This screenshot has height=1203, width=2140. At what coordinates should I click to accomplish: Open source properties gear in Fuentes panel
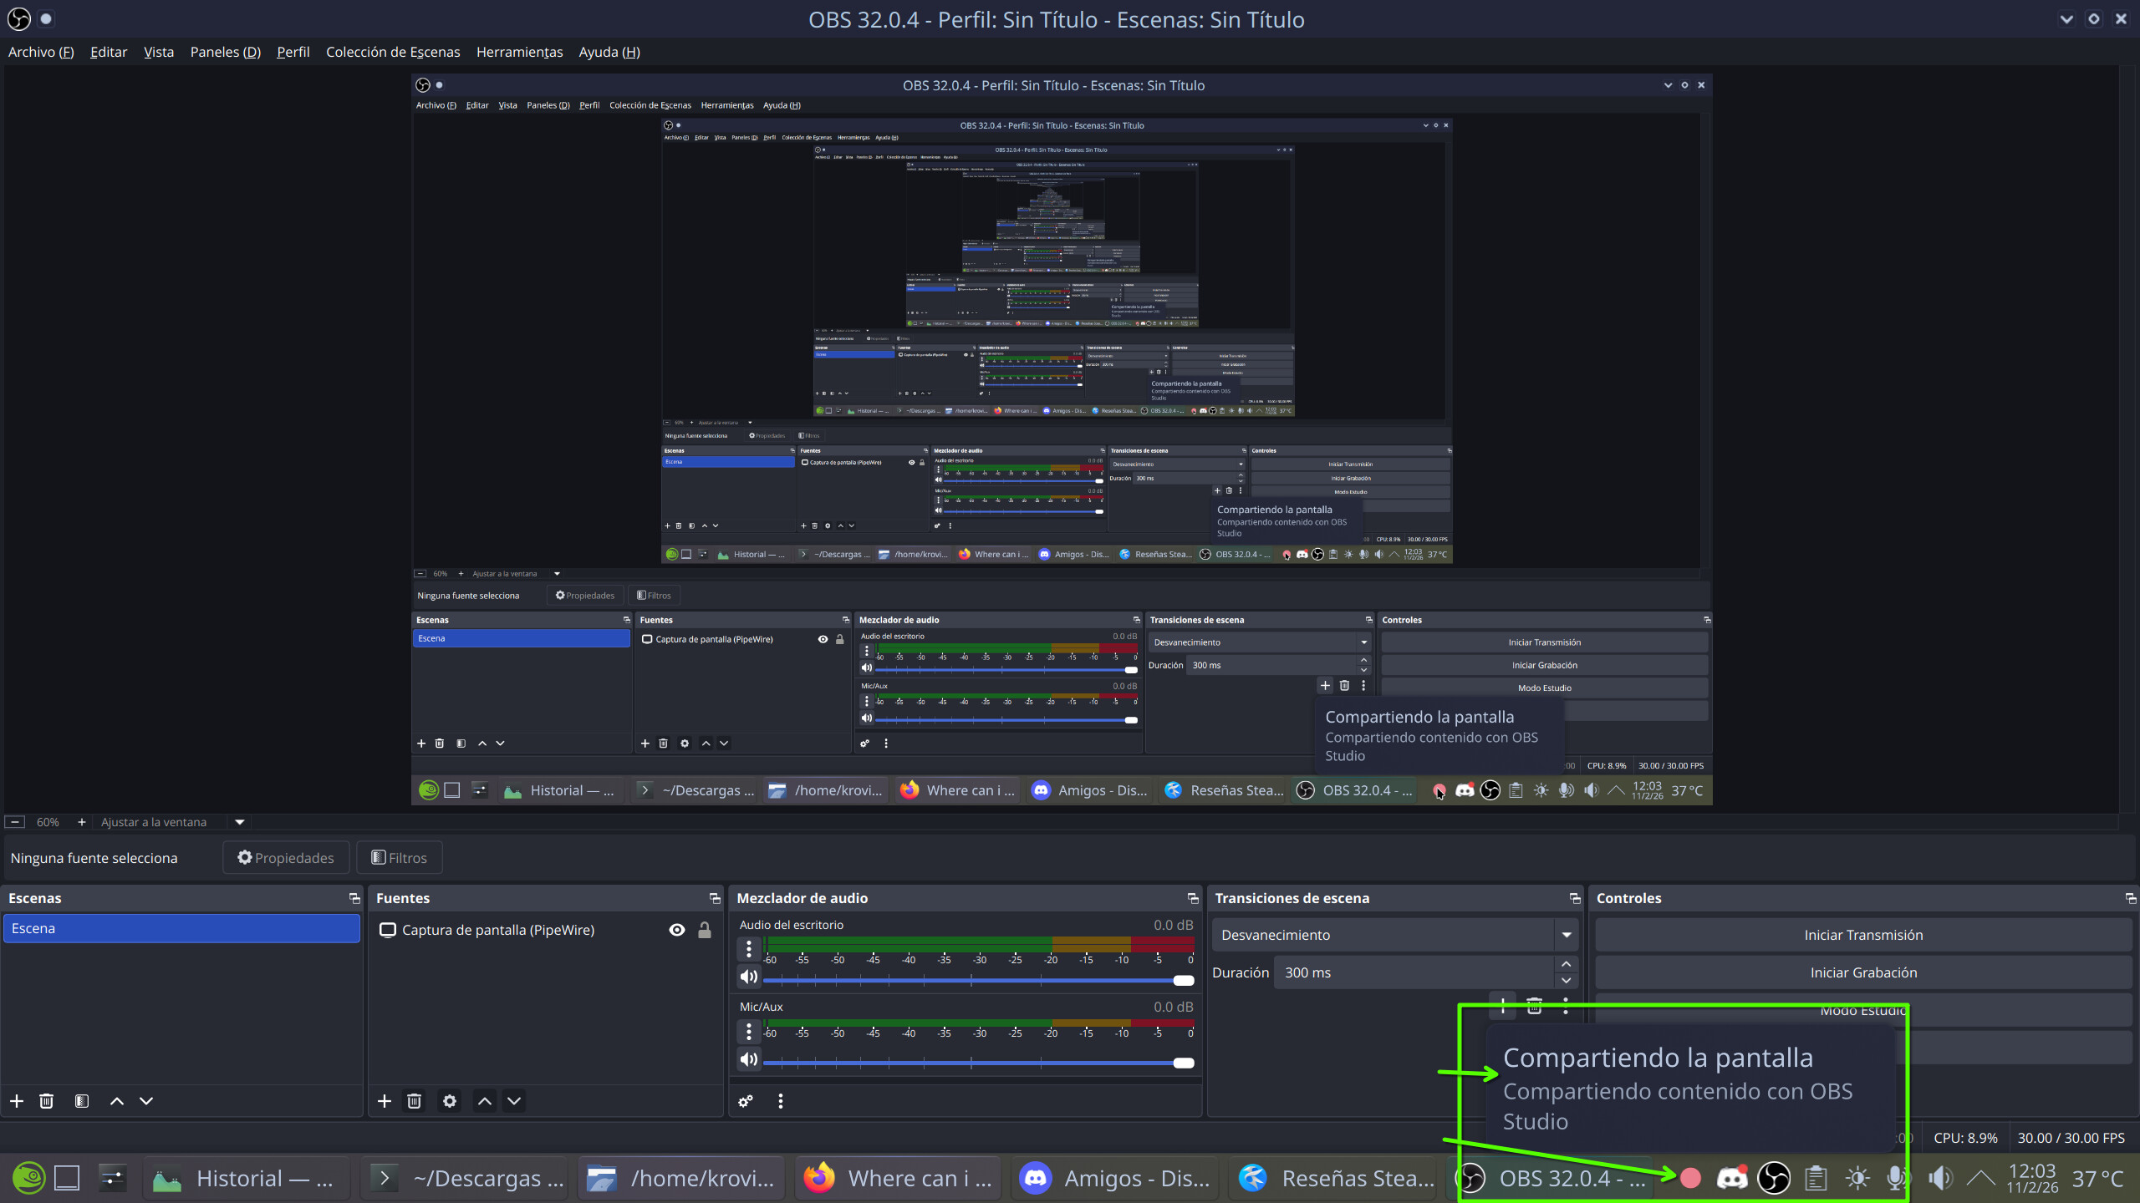tap(450, 1101)
